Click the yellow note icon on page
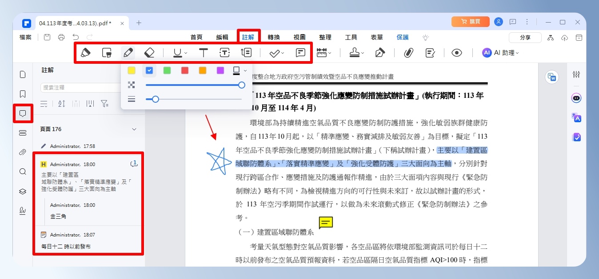Screen dimensions: 599x279 (x=326, y=222)
